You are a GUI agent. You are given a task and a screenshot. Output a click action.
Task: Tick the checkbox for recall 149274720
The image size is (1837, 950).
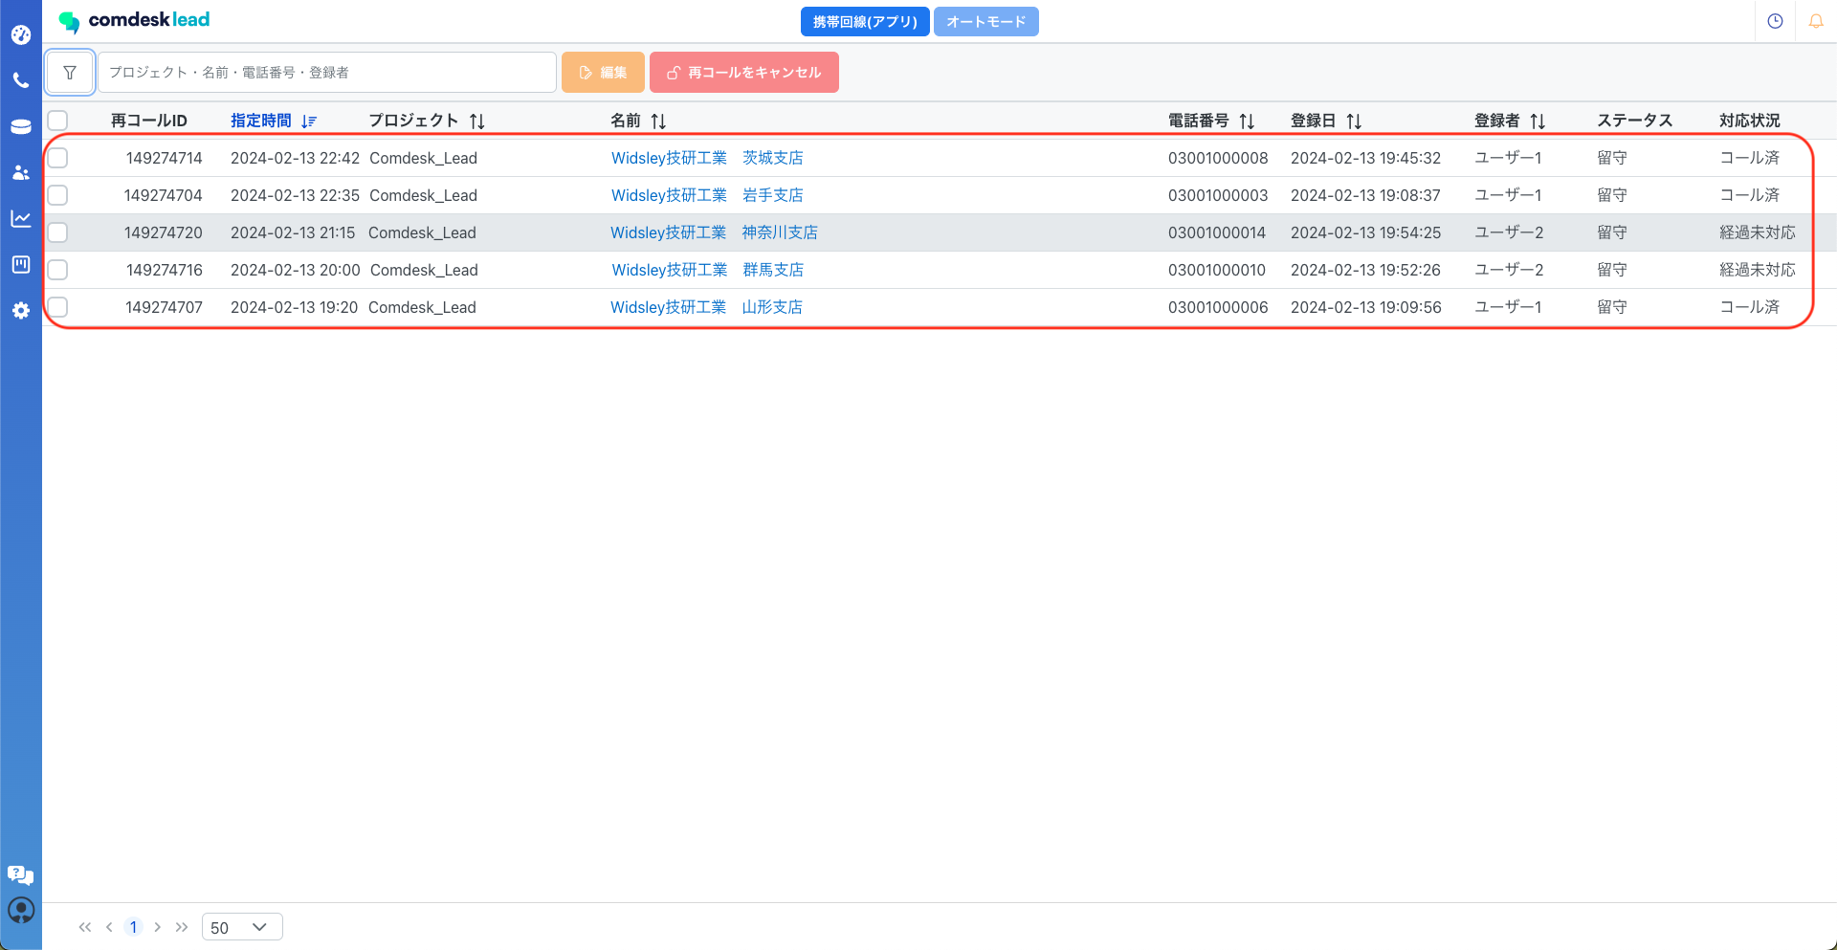(58, 232)
